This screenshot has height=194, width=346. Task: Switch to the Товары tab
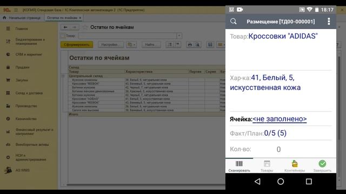267,166
